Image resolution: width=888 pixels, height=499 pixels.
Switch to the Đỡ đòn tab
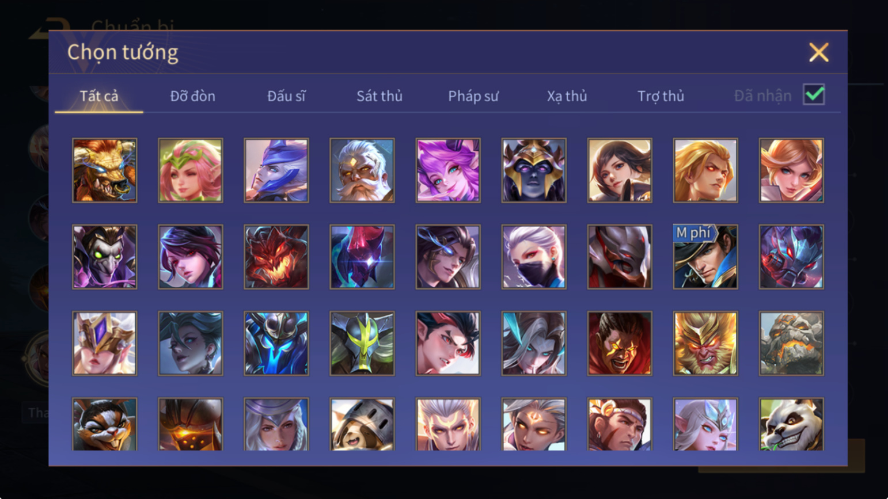coord(193,96)
